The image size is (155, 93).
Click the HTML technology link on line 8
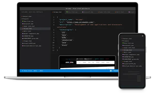pyautogui.click(x=64, y=37)
